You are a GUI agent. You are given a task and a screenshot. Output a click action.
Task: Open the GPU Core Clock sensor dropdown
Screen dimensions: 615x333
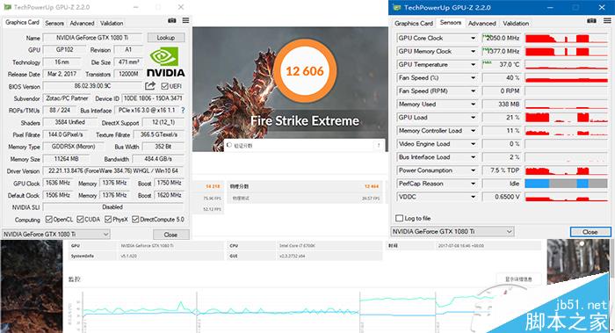pyautogui.click(x=473, y=38)
